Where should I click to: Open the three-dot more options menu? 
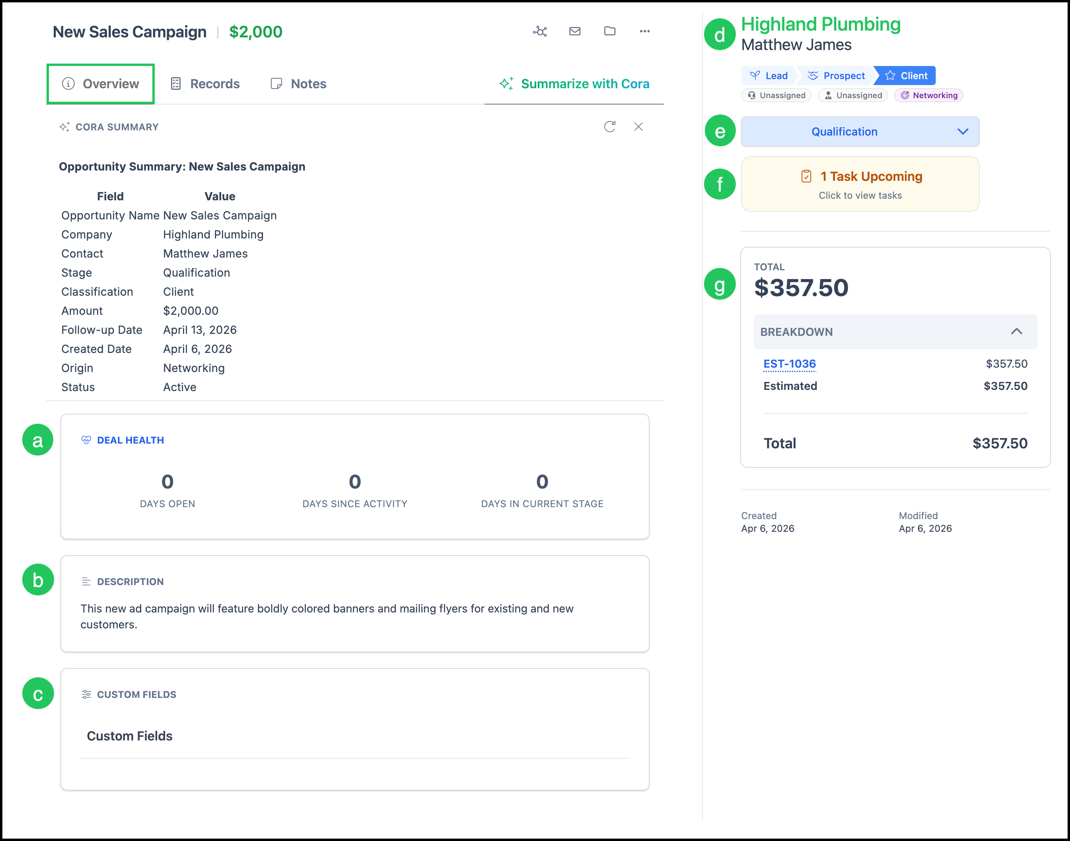tap(645, 31)
